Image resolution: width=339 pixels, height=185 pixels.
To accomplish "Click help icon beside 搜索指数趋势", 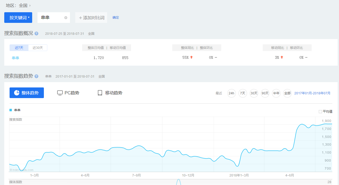I will (36, 76).
